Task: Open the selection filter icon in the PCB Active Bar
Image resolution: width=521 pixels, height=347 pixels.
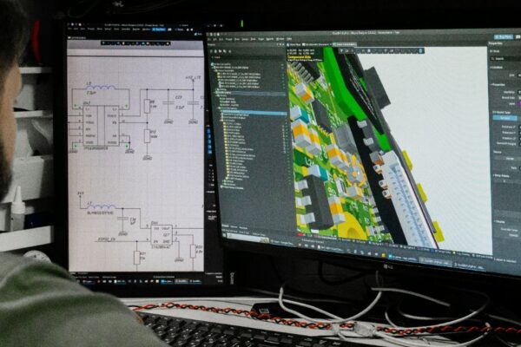Action: (x=341, y=50)
